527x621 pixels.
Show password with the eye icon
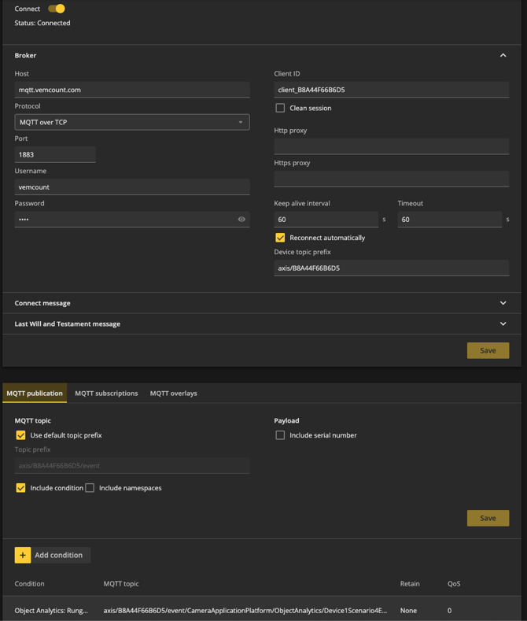click(x=241, y=220)
